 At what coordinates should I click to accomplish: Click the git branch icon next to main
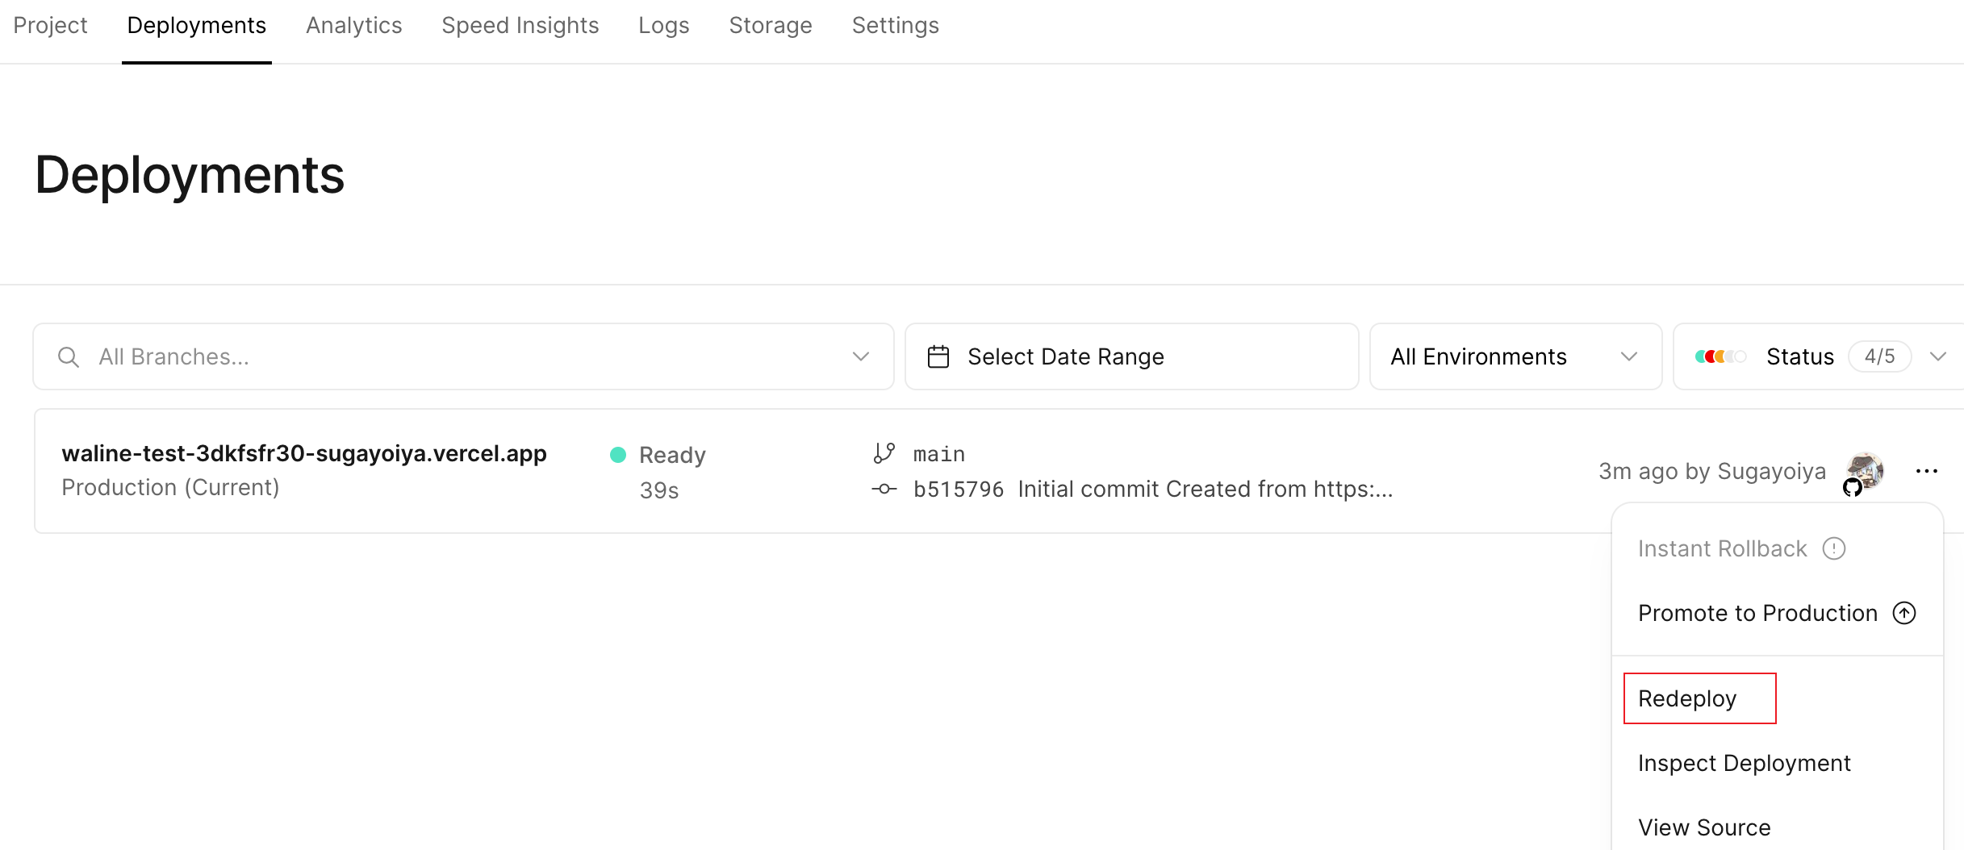coord(884,453)
